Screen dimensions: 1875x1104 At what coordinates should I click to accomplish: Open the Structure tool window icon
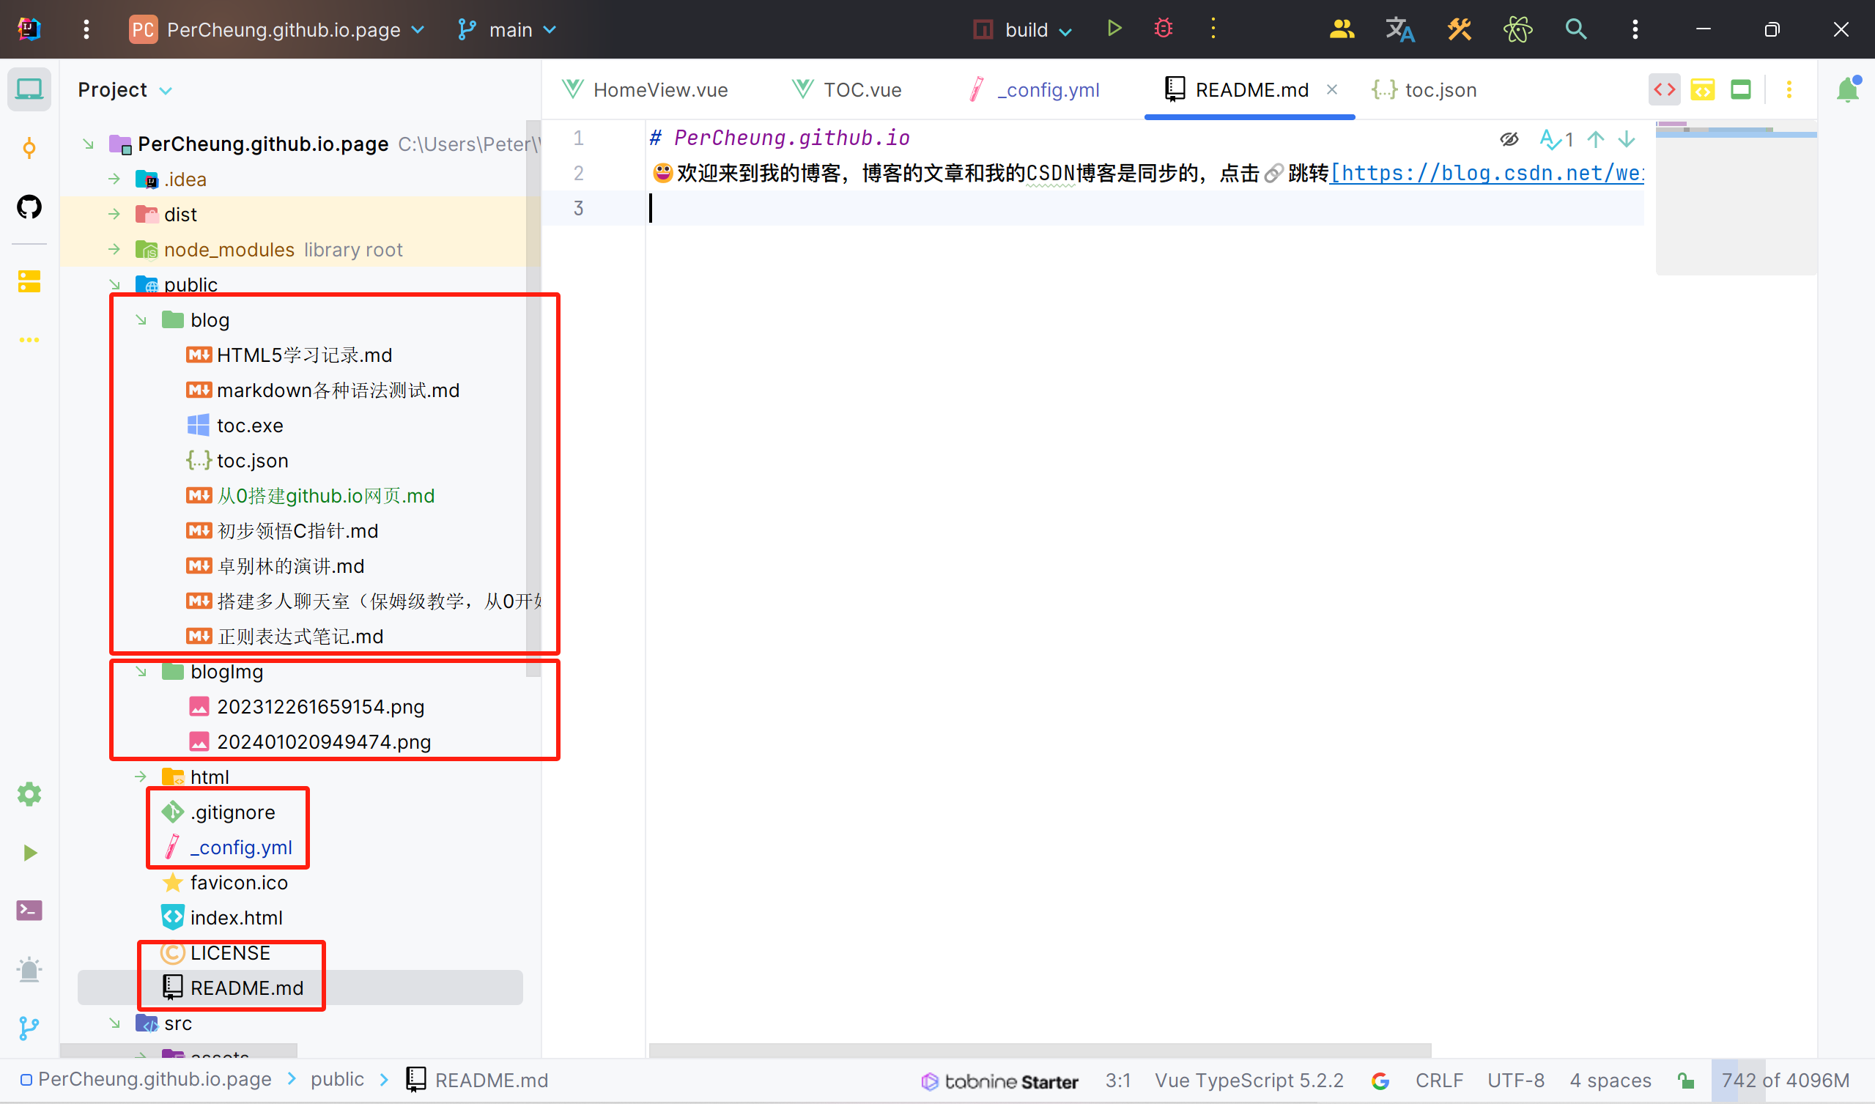pyautogui.click(x=29, y=281)
